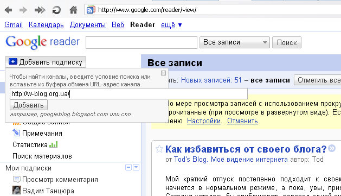Focus the Reader search text field
The height and width of the screenshot is (196, 341).
tap(141, 43)
